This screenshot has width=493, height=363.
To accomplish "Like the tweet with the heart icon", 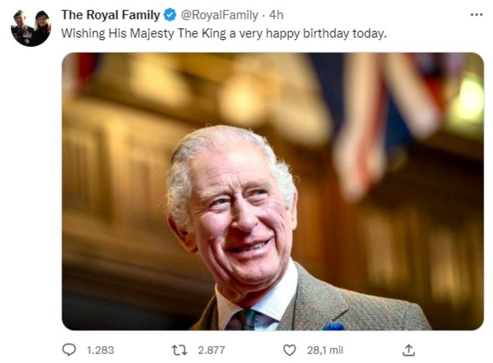I will [x=290, y=350].
